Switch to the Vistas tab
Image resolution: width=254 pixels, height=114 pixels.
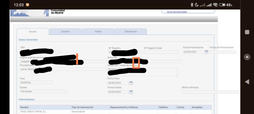98,31
